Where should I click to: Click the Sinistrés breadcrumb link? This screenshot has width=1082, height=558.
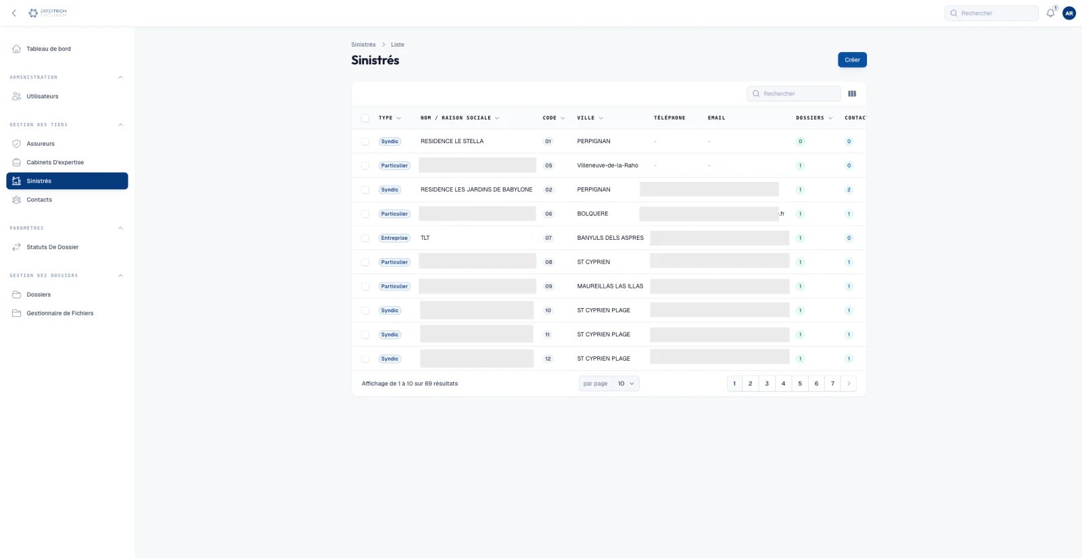(363, 45)
